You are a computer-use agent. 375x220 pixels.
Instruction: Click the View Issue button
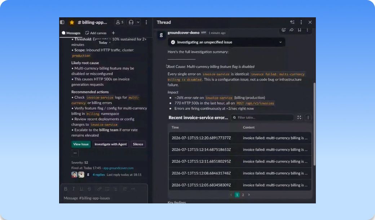click(x=81, y=144)
